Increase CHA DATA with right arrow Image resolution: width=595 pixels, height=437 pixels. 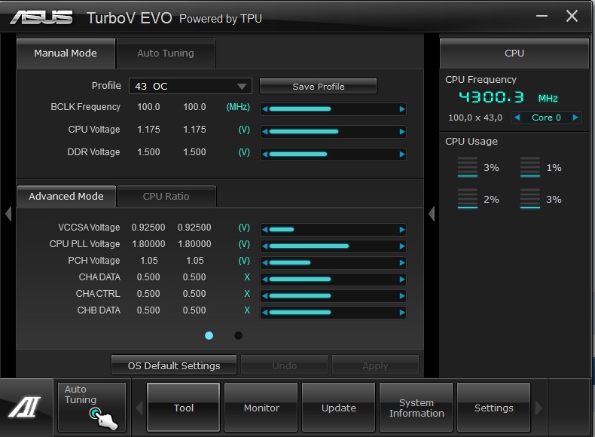402,280
